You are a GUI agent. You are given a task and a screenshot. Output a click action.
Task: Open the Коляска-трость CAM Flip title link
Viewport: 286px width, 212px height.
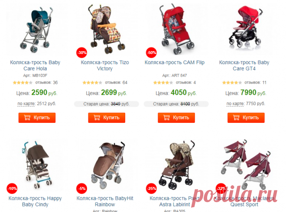pyautogui.click(x=175, y=62)
